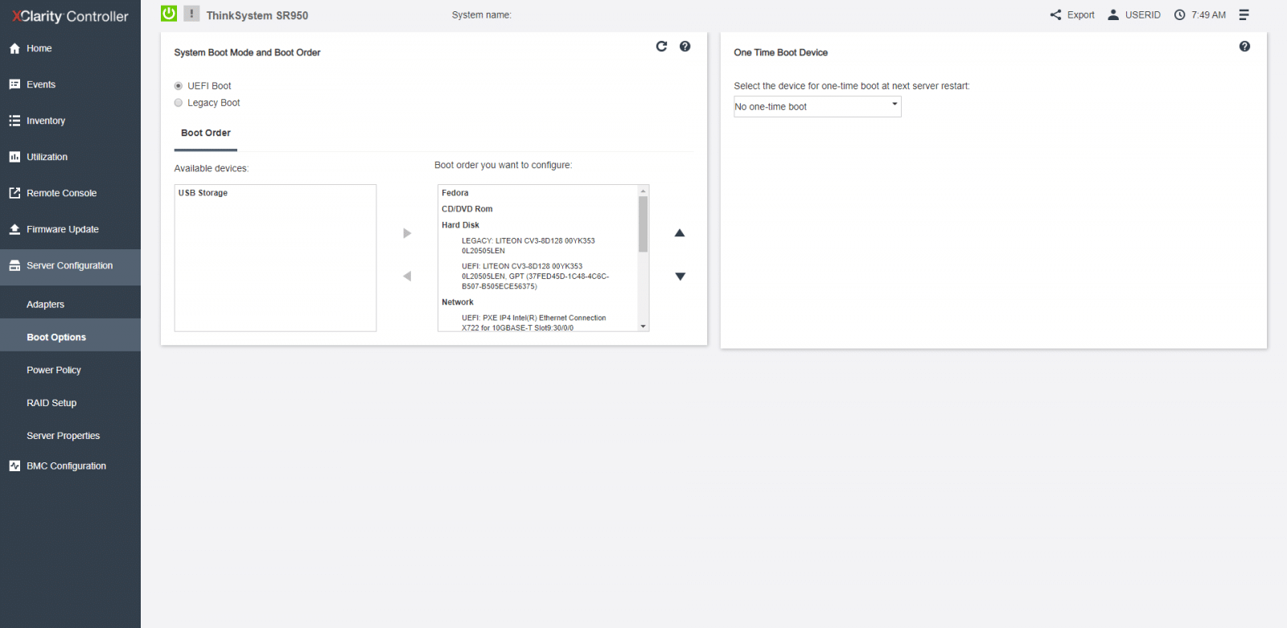Select CD/DVD Rom in boot order

(467, 209)
